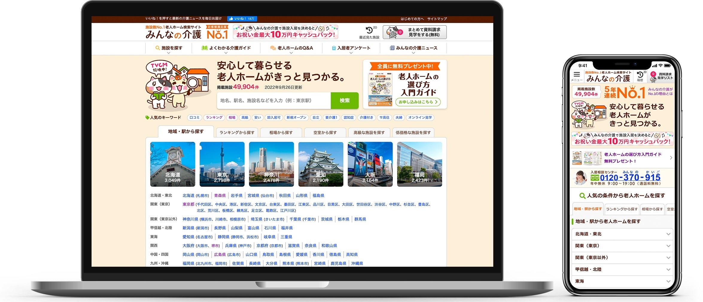Image resolution: width=703 pixels, height=302 pixels.
Task: Click お申し込みはこちら button on laptop
Action: tap(418, 102)
